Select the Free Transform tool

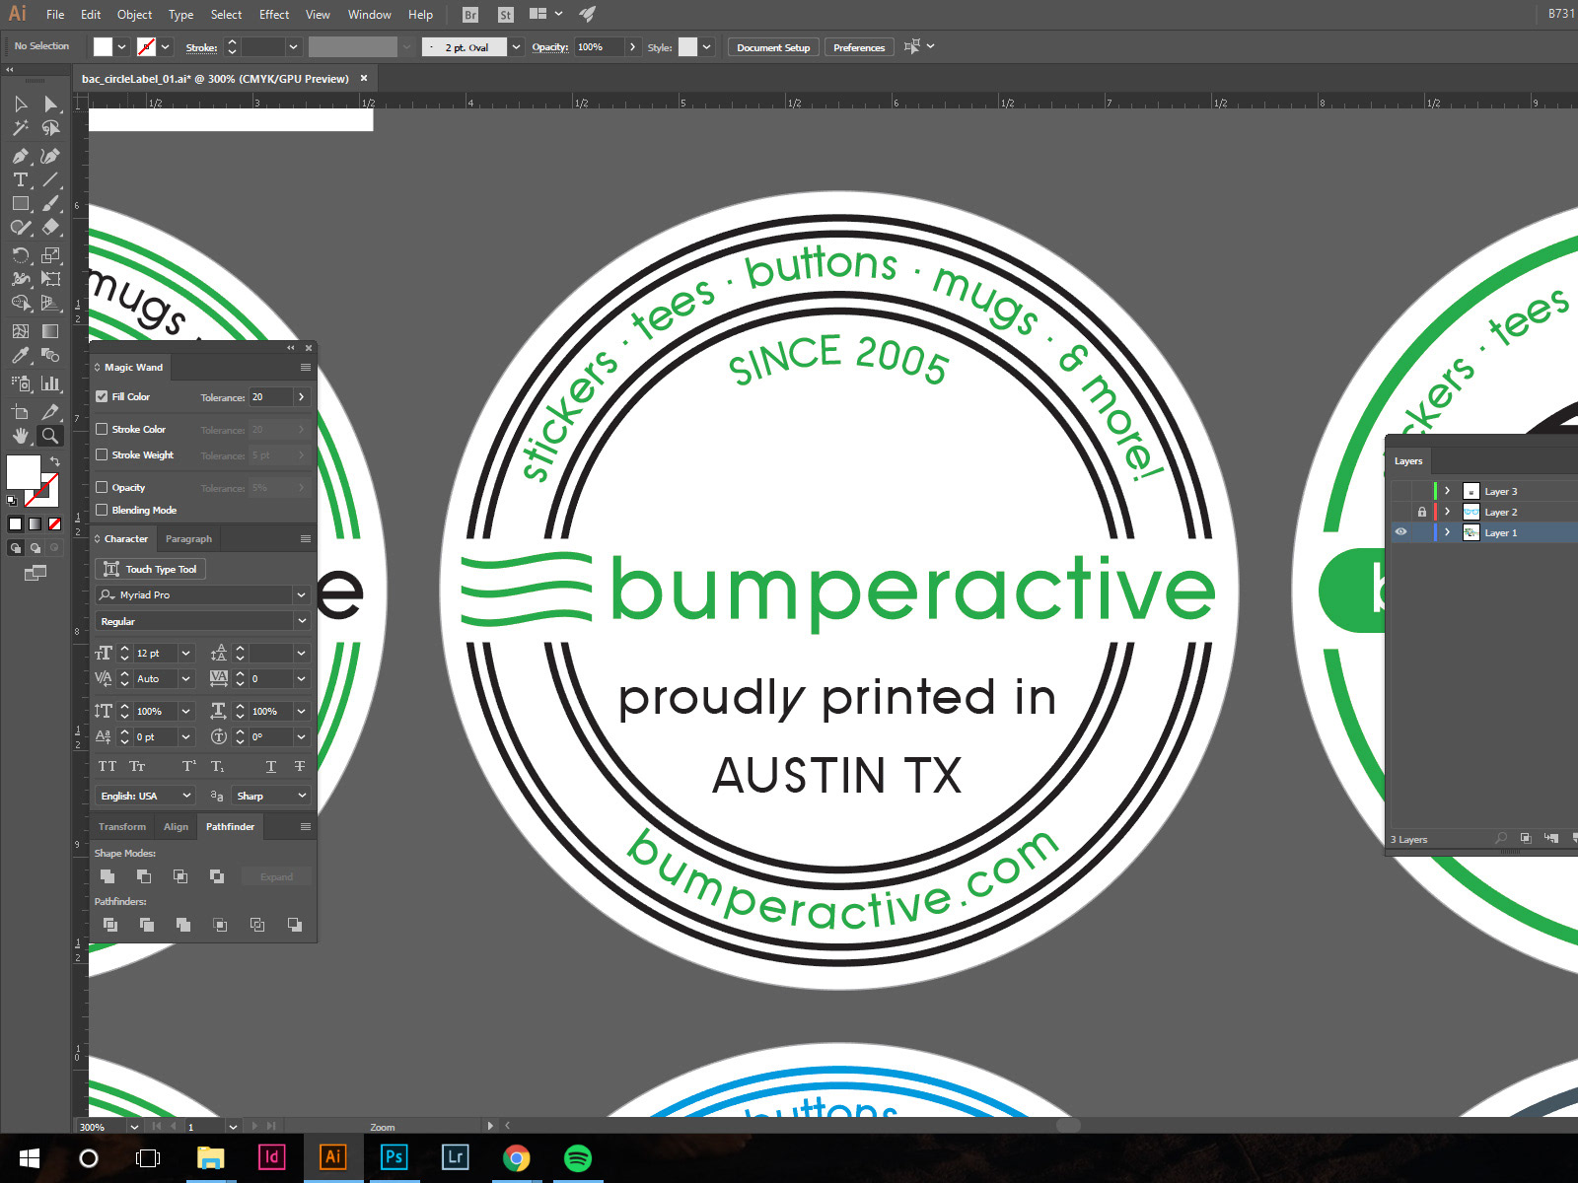(x=50, y=279)
